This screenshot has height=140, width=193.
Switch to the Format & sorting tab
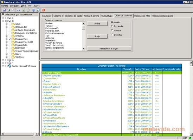(x=91, y=16)
